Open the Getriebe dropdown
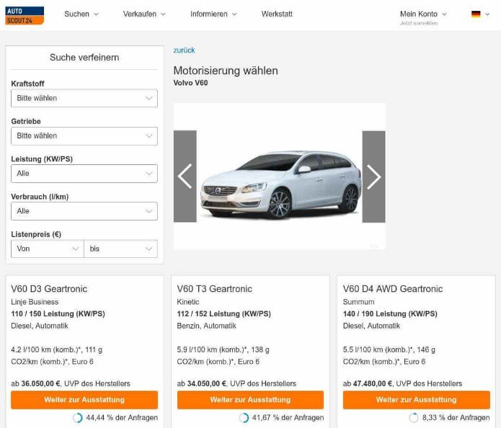 tap(84, 135)
